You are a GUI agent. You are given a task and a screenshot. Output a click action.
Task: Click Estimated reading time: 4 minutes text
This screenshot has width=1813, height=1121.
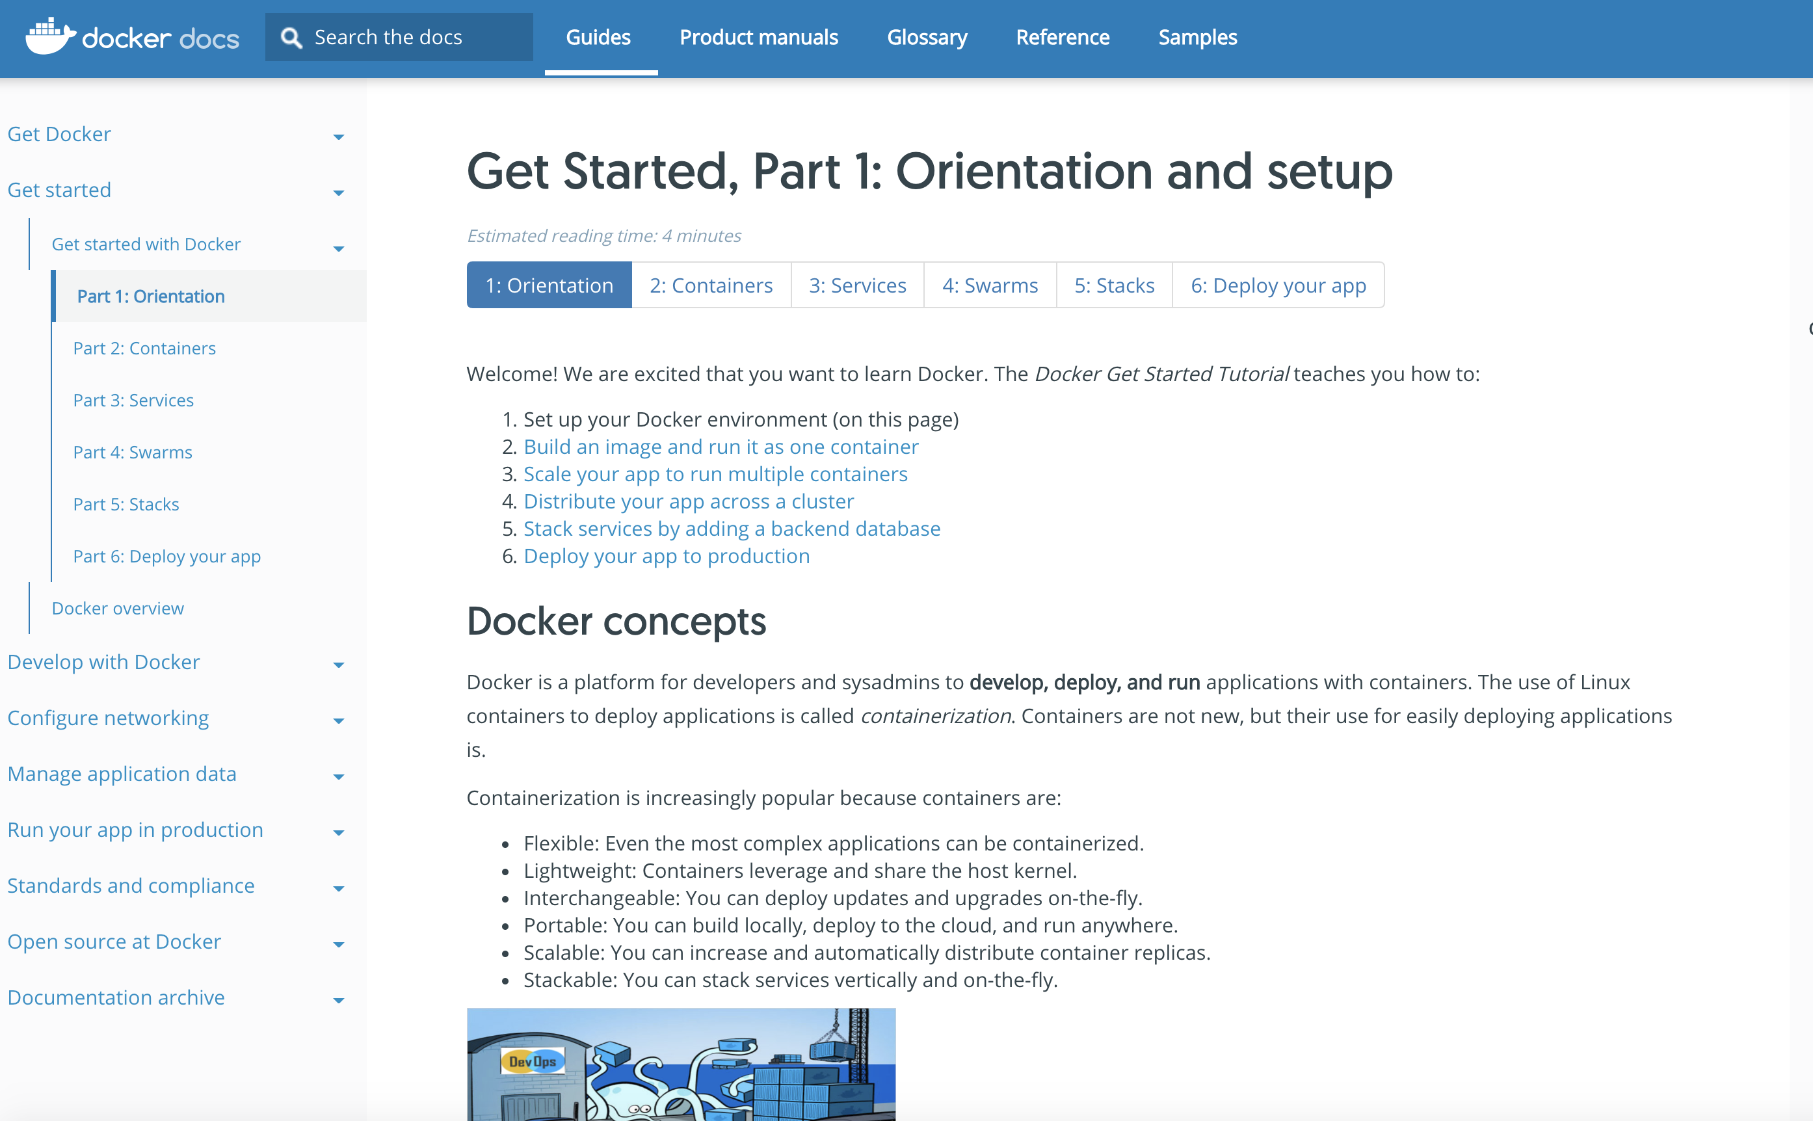click(x=603, y=236)
